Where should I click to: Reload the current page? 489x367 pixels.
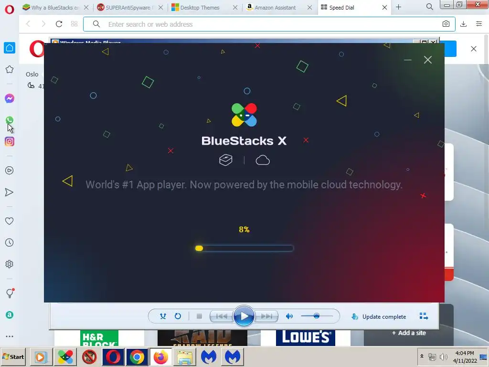point(59,24)
